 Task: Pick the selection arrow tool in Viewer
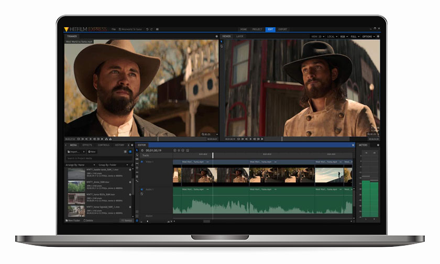222,41
